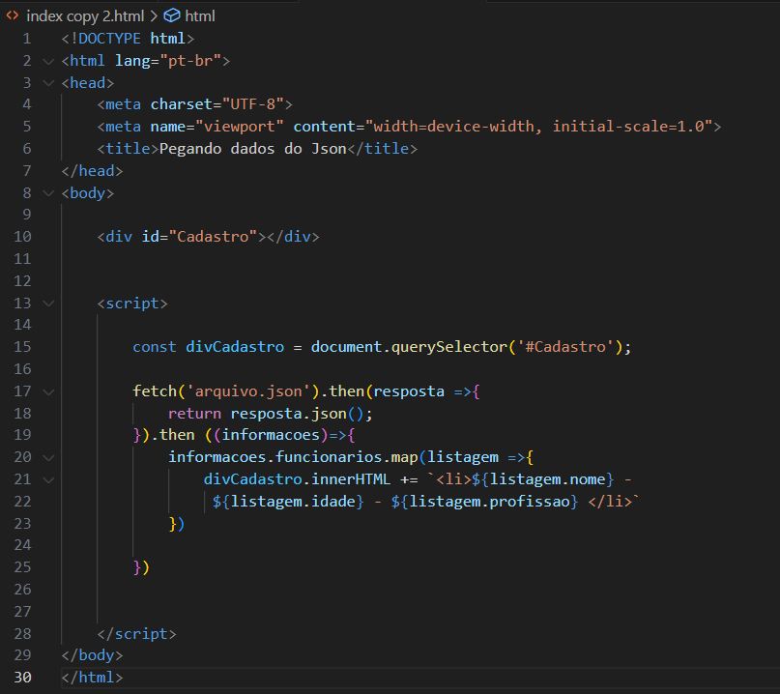Open 'index copy 2.html' breadcrumb item
Image resolution: width=780 pixels, height=694 pixels.
click(85, 15)
